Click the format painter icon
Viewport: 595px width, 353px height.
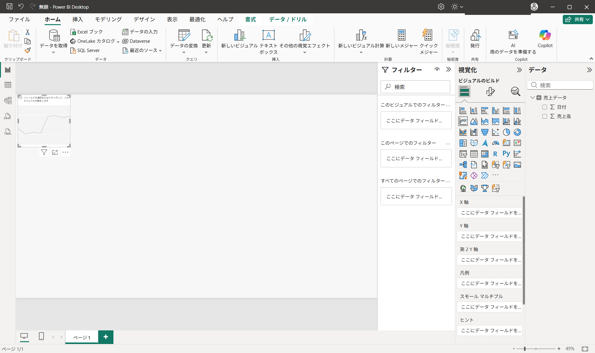[x=28, y=50]
